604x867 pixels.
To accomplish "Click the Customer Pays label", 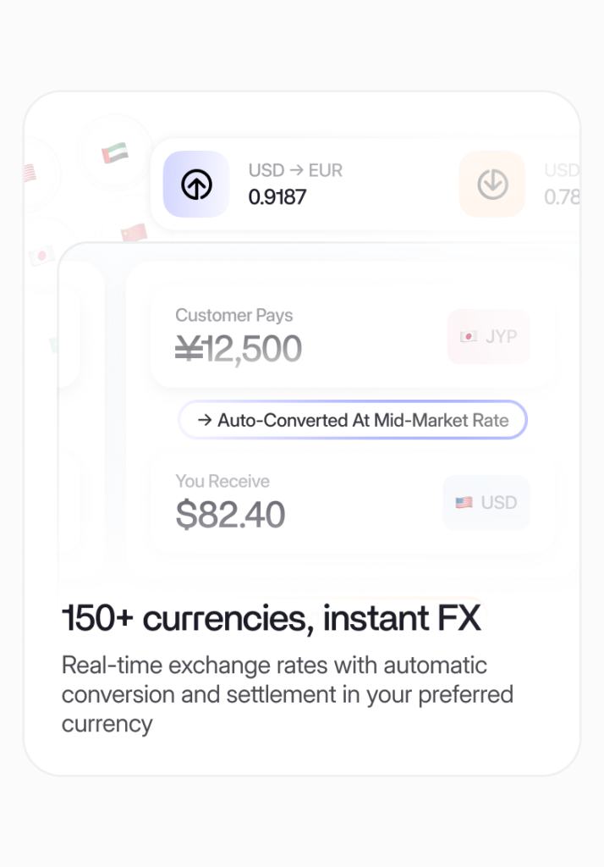I will pos(233,315).
